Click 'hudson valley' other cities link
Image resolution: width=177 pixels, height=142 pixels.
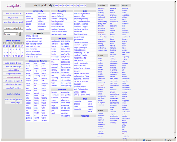(x=103, y=21)
